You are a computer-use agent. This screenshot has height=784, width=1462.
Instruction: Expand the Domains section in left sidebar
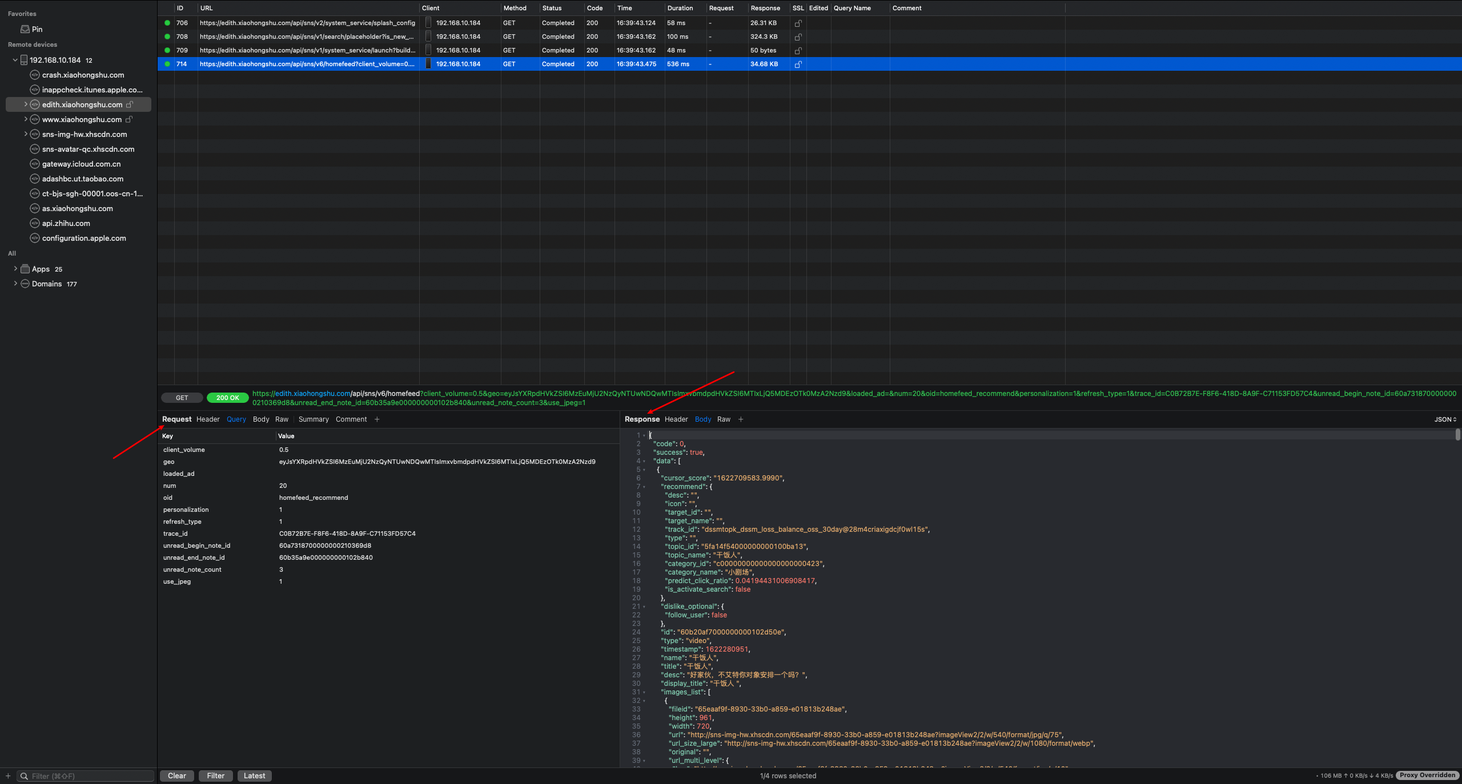click(15, 283)
